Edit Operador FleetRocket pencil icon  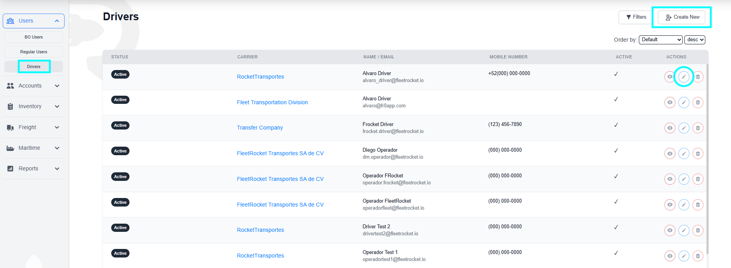pyautogui.click(x=684, y=205)
